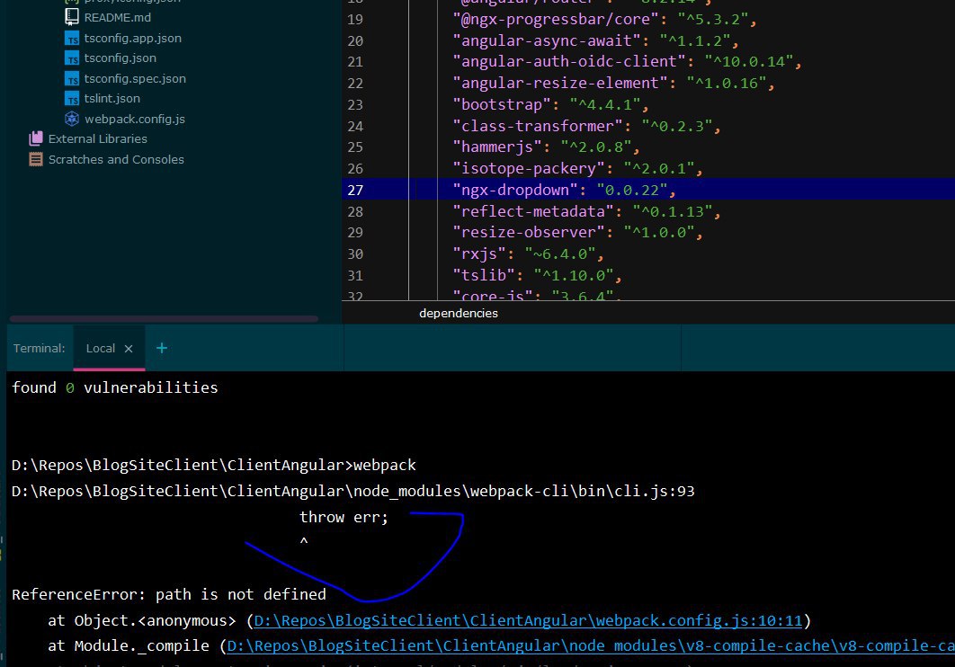Click the "found 0 vulnerabilities" terminal line
955x667 pixels.
(114, 387)
